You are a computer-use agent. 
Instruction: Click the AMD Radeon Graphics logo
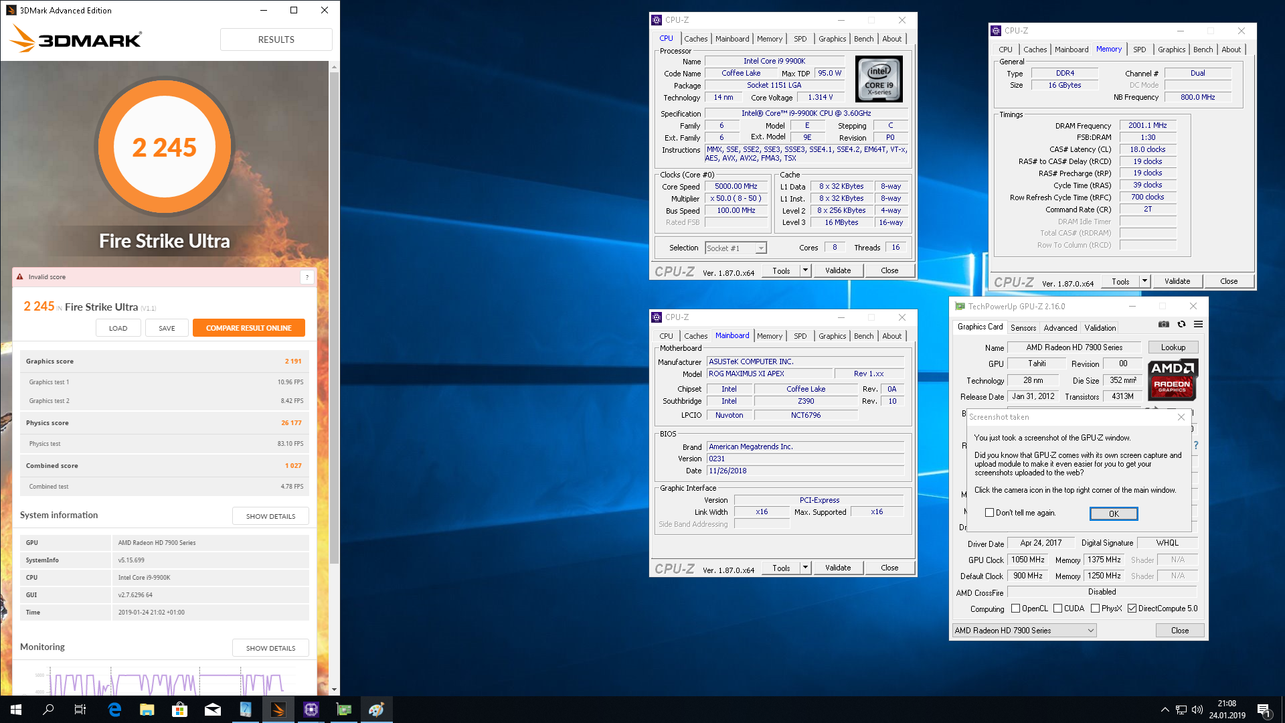1173,380
